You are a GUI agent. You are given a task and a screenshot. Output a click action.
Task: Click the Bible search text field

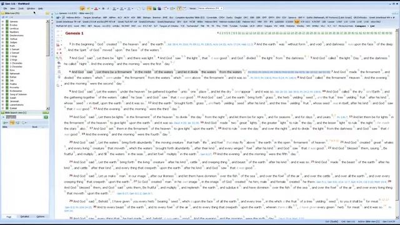(x=24, y=117)
